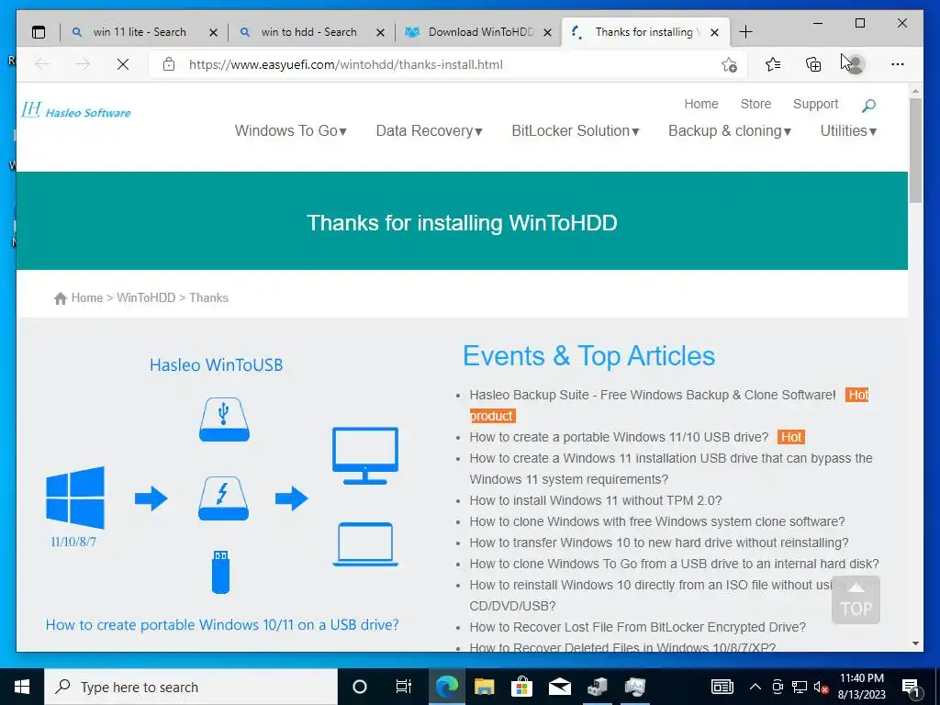Open the Store page link
This screenshot has height=705, width=940.
pos(755,104)
